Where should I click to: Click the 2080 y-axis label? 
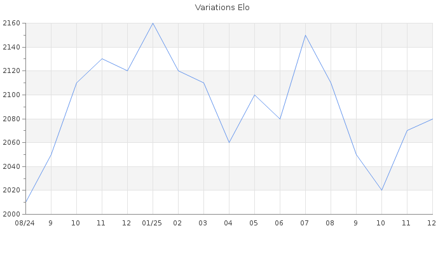pyautogui.click(x=11, y=119)
